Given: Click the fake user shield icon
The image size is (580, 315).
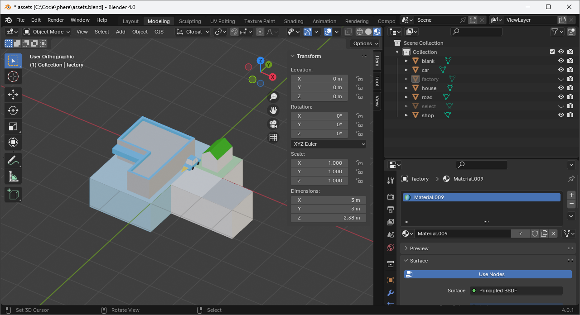Looking at the screenshot, I should 535,234.
